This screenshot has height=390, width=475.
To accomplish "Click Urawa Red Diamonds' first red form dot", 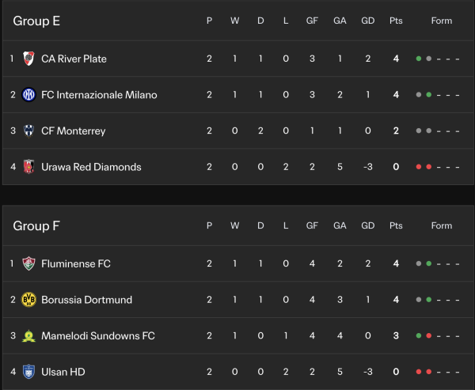I will pos(418,167).
